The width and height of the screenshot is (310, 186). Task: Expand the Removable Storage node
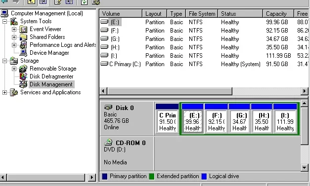(14, 69)
